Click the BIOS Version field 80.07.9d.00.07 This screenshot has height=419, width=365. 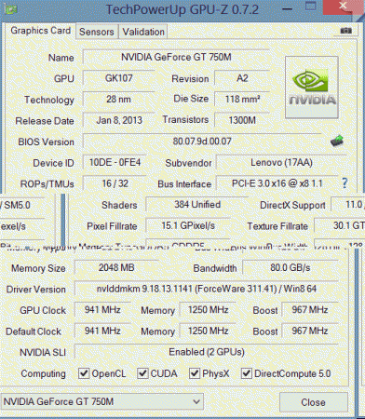point(202,142)
